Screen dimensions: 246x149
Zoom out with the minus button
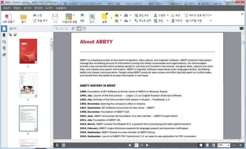[x=234, y=145]
